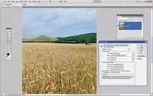This screenshot has width=153, height=96.
Task: Select the Crop tool
Action: [8, 36]
